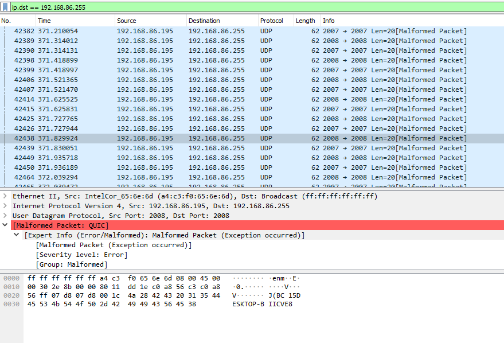The image size is (504, 343).
Task: Click the Info column header
Action: click(x=401, y=21)
